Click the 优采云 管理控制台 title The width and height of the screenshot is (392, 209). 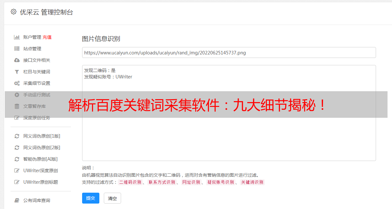[x=46, y=12]
